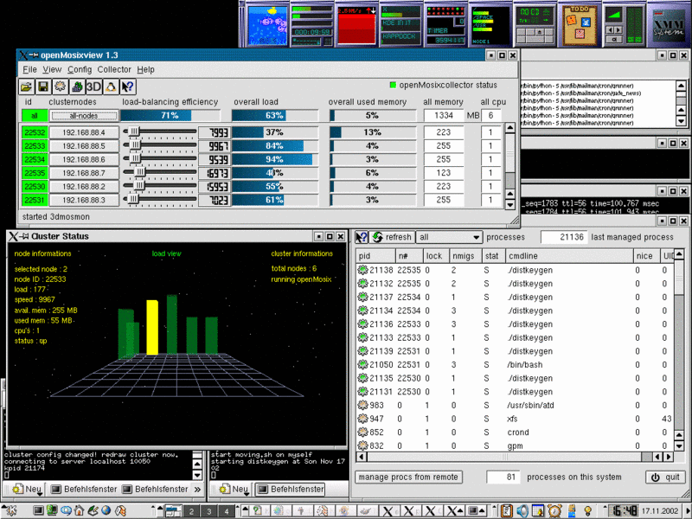Screen dimensions: 692x519
Task: Click 'manage procs from remote' button
Action: pyautogui.click(x=407, y=477)
